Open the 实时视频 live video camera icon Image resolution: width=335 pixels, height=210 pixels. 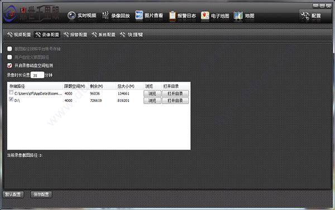pos(71,16)
